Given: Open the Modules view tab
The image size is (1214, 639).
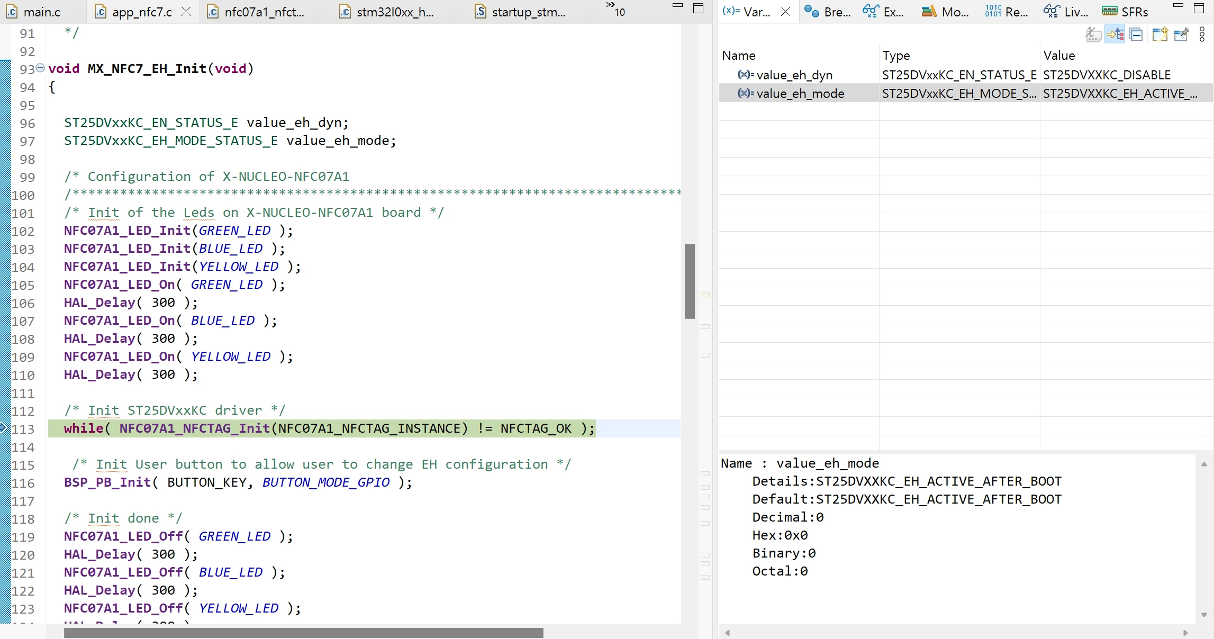Looking at the screenshot, I should pyautogui.click(x=945, y=12).
